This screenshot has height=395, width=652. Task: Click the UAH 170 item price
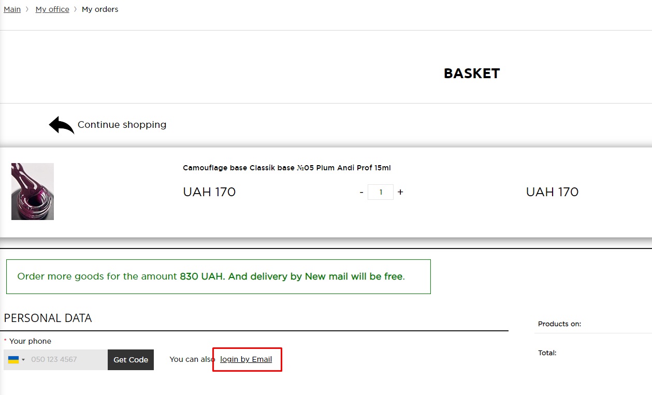209,192
